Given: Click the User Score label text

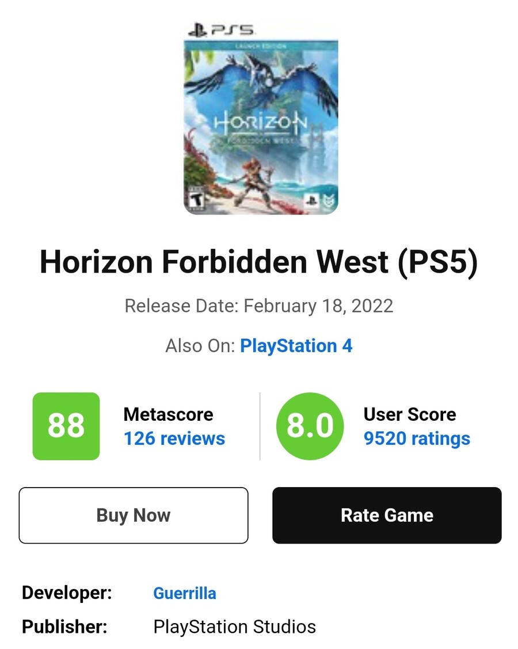Looking at the screenshot, I should point(410,414).
